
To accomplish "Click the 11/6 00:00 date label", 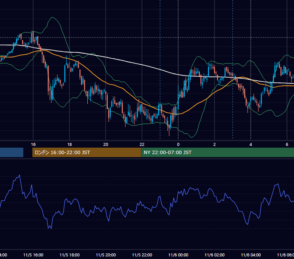I will (x=178, y=255).
